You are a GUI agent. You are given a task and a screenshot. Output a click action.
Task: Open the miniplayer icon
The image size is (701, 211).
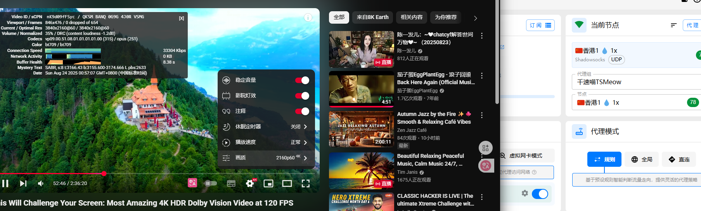click(268, 183)
